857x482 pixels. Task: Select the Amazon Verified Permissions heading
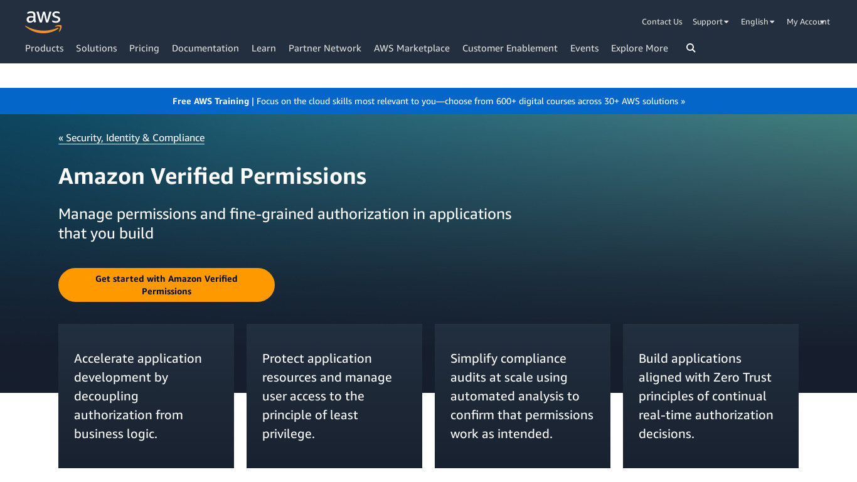pyautogui.click(x=212, y=176)
